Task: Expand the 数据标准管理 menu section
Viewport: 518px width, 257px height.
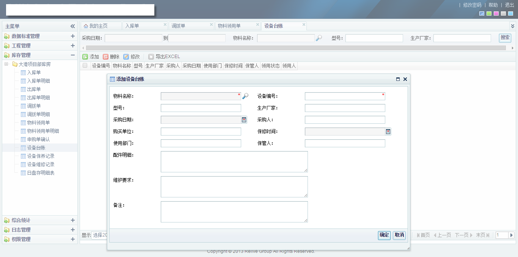Action: pyautogui.click(x=72, y=36)
